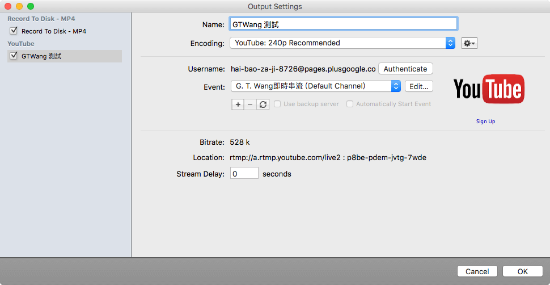Screen dimensions: 550x285
Task: Toggle the Record To Disk - MP4 checkbox
Action: 14,31
